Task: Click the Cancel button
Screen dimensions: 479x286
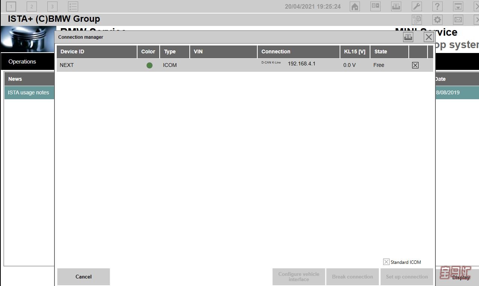Action: point(83,277)
